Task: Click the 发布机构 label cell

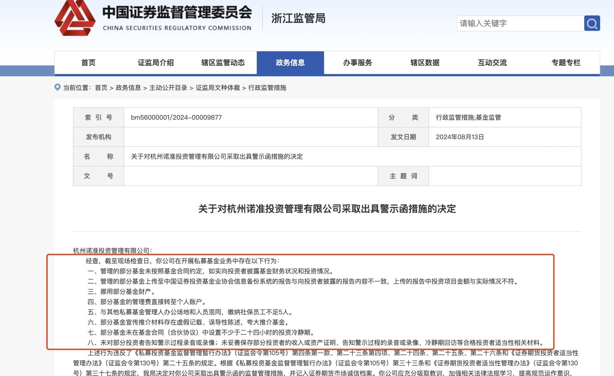Action: point(99,137)
